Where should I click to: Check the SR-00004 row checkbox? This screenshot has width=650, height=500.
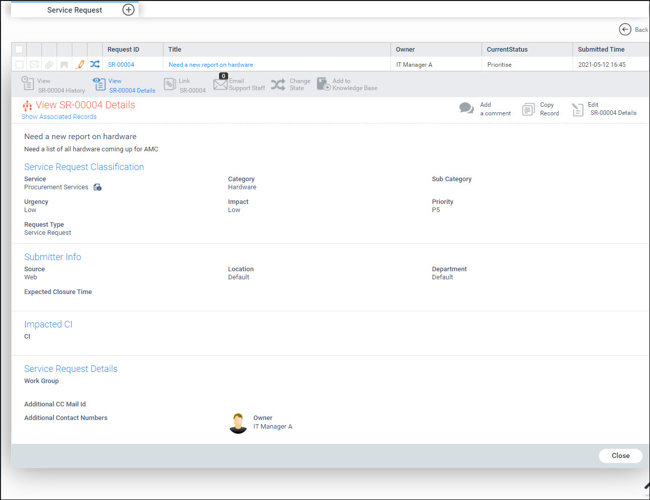[x=19, y=64]
